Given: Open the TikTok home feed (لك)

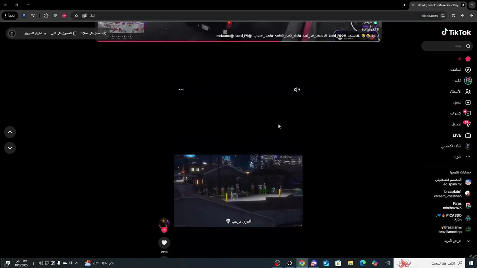Looking at the screenshot, I should (464, 59).
